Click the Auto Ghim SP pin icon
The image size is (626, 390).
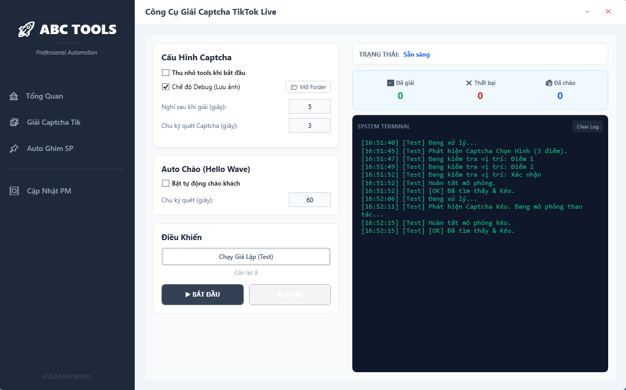point(14,149)
